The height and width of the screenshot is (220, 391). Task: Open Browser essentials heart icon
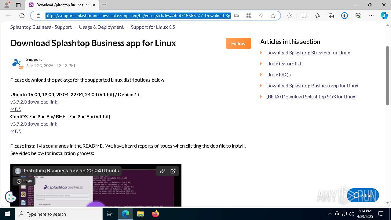coord(358,16)
